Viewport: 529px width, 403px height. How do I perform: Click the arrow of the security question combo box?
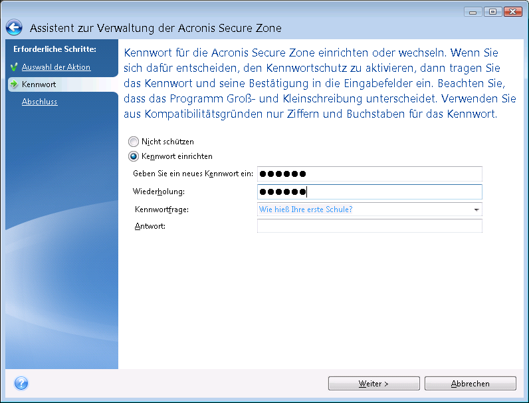pos(476,209)
